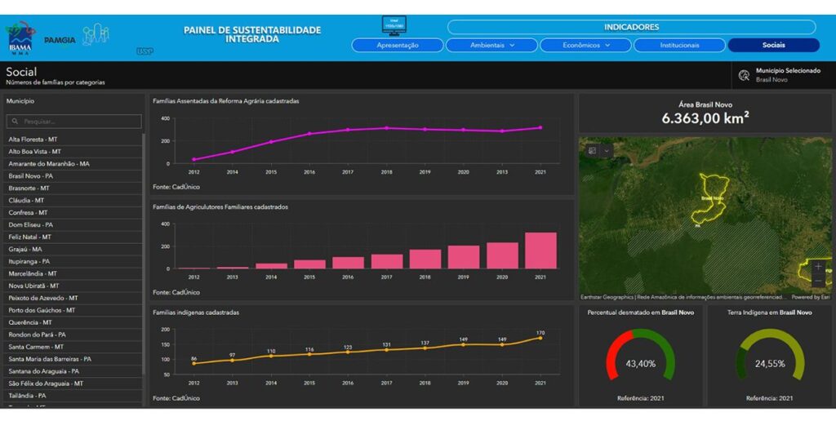Click the deforestation percentage gauge 43,40%
Screen dimensions: 836x439
pyautogui.click(x=640, y=355)
